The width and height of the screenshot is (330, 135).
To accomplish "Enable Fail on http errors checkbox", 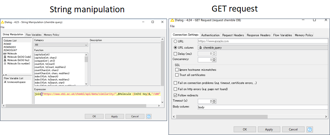I will 176,89.
